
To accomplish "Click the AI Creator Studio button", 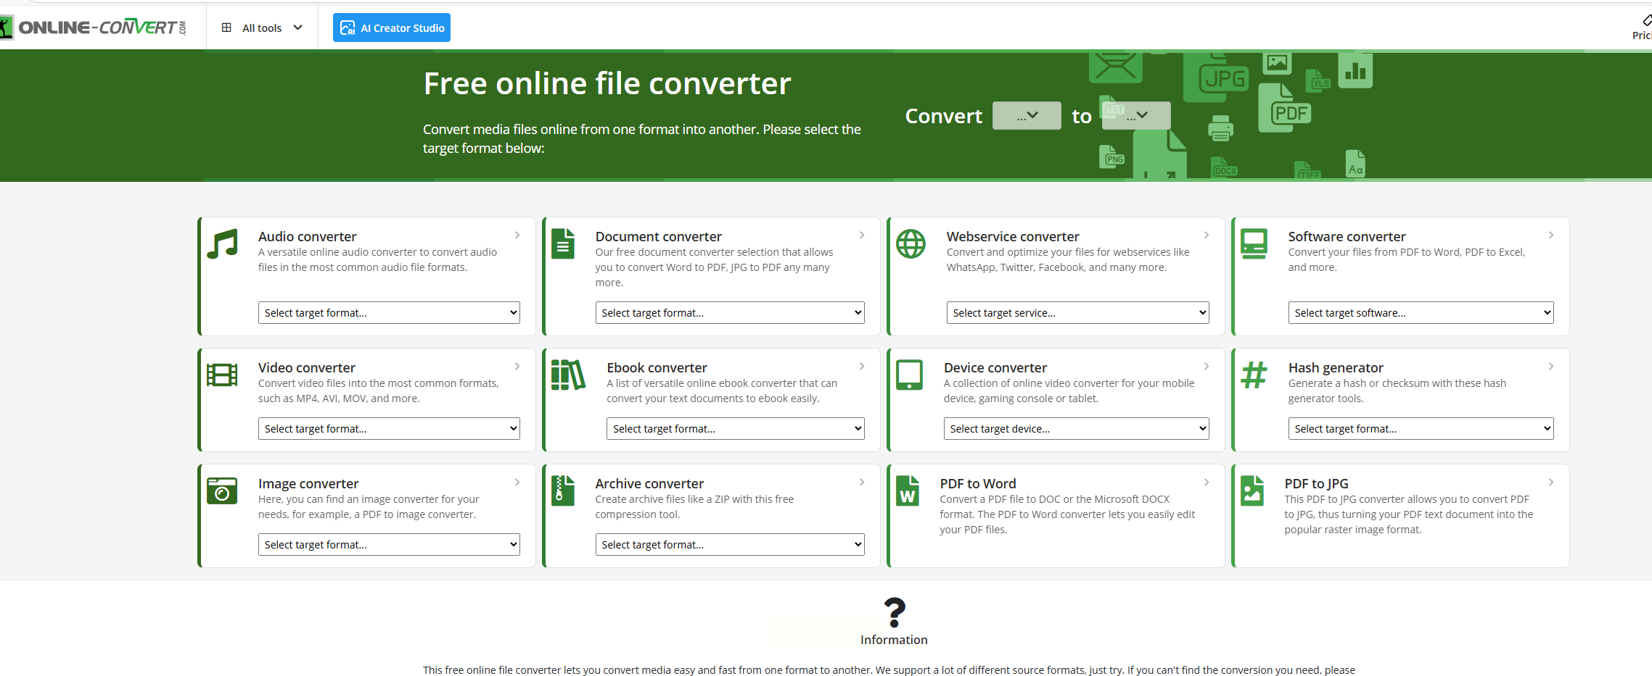I will click(392, 28).
